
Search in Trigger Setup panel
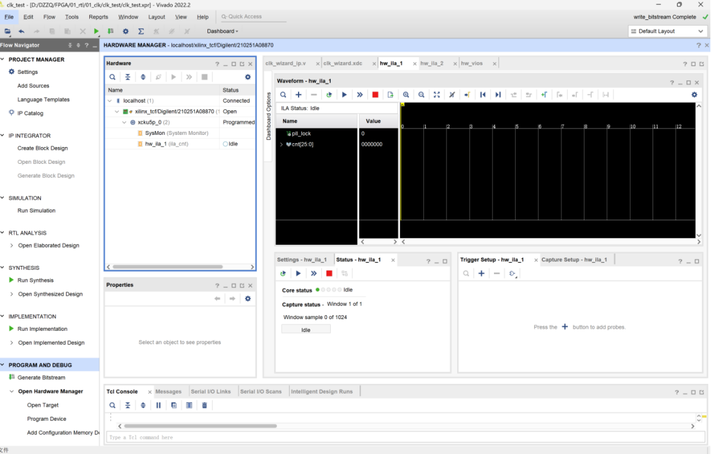[x=466, y=274]
